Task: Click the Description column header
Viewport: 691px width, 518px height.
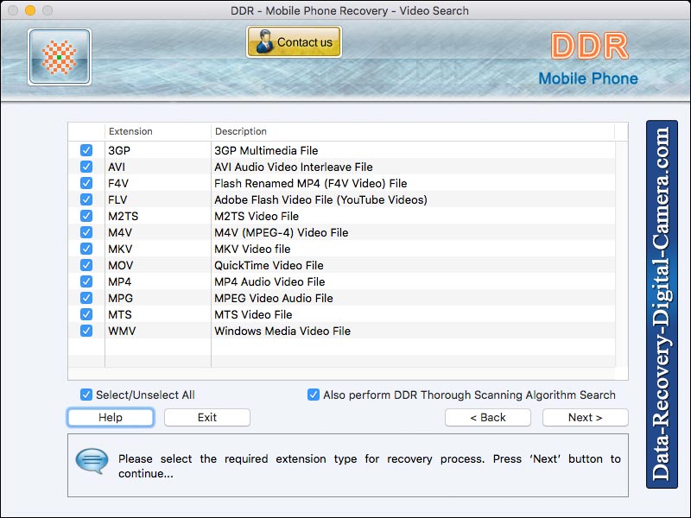Action: coord(240,131)
